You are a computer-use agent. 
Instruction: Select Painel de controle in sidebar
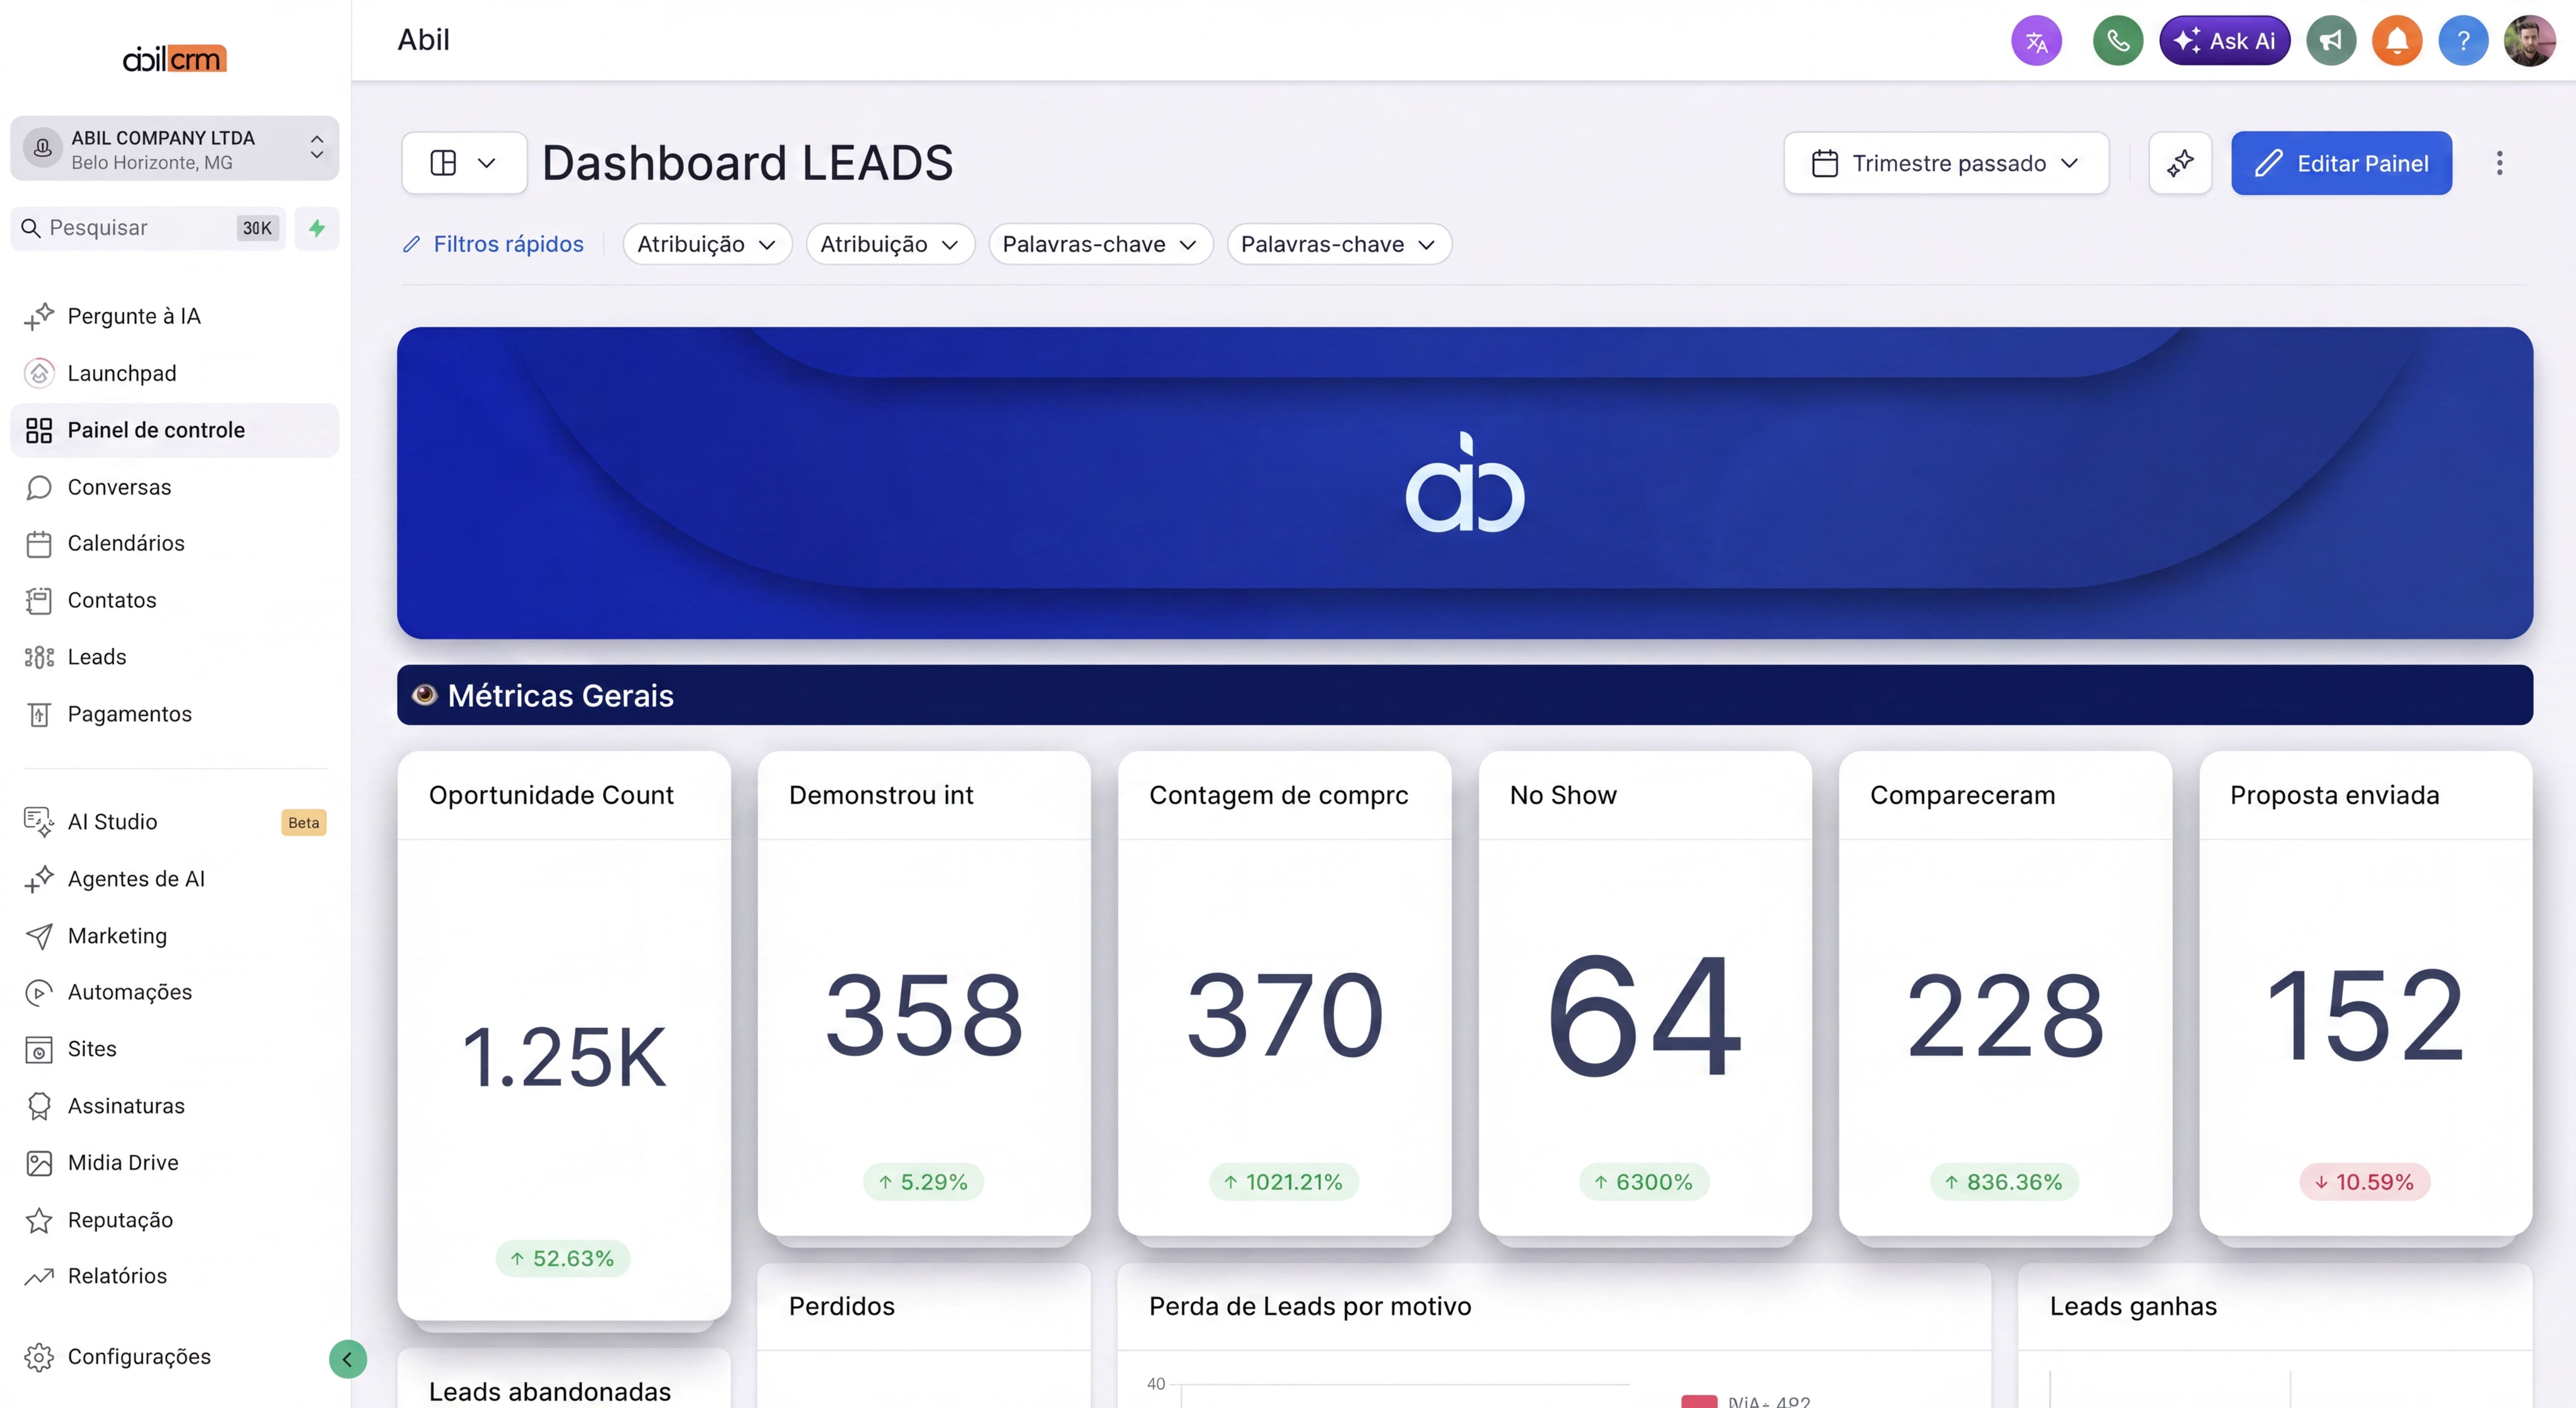pos(175,430)
